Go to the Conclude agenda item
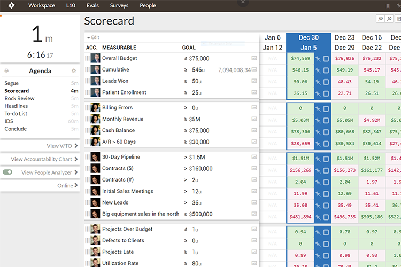401x267 pixels. point(16,129)
